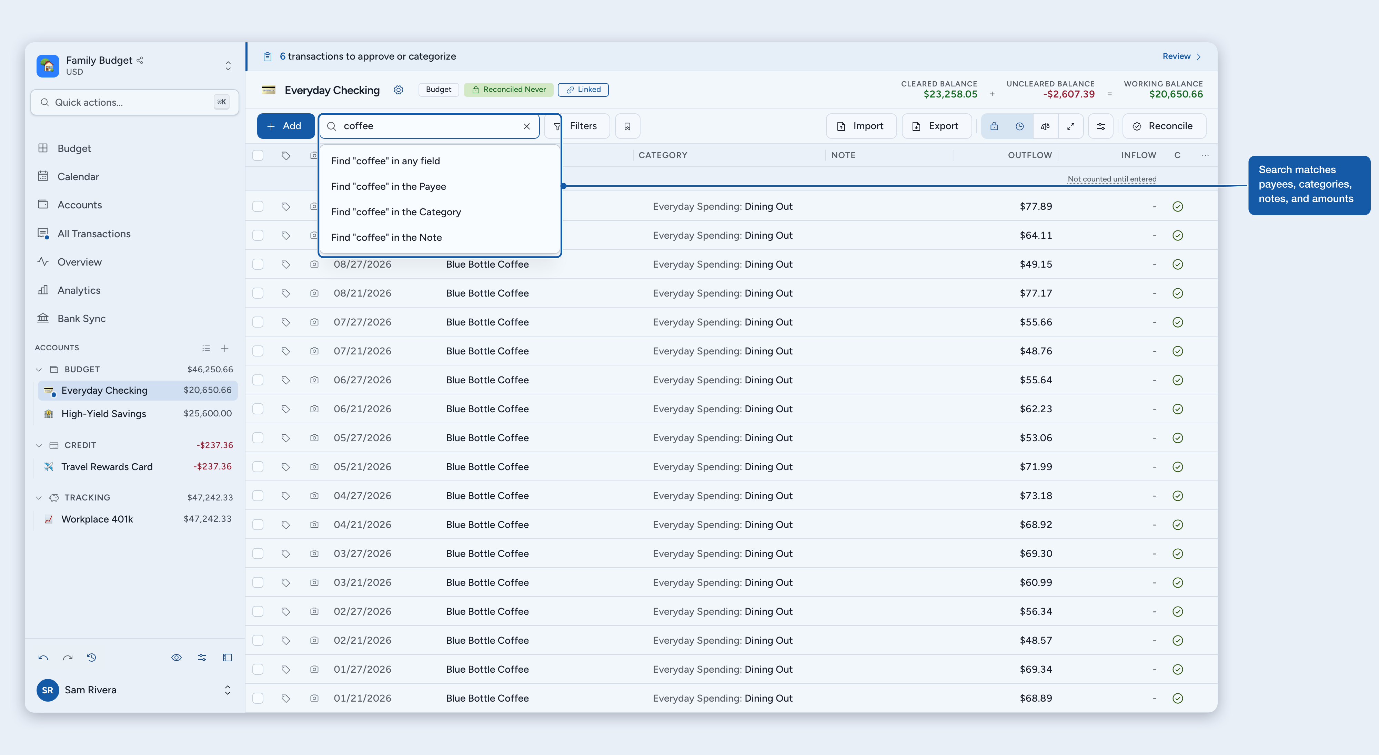
Task: Choose Find "coffee" in the Payee
Action: pyautogui.click(x=439, y=187)
